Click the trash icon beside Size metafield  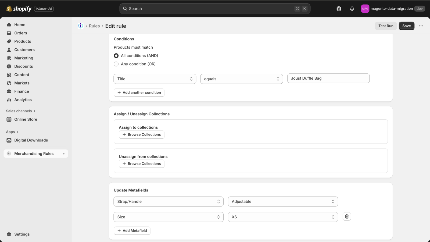[347, 216]
